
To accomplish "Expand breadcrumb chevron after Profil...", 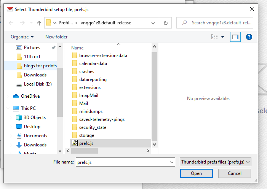I will [x=76, y=23].
